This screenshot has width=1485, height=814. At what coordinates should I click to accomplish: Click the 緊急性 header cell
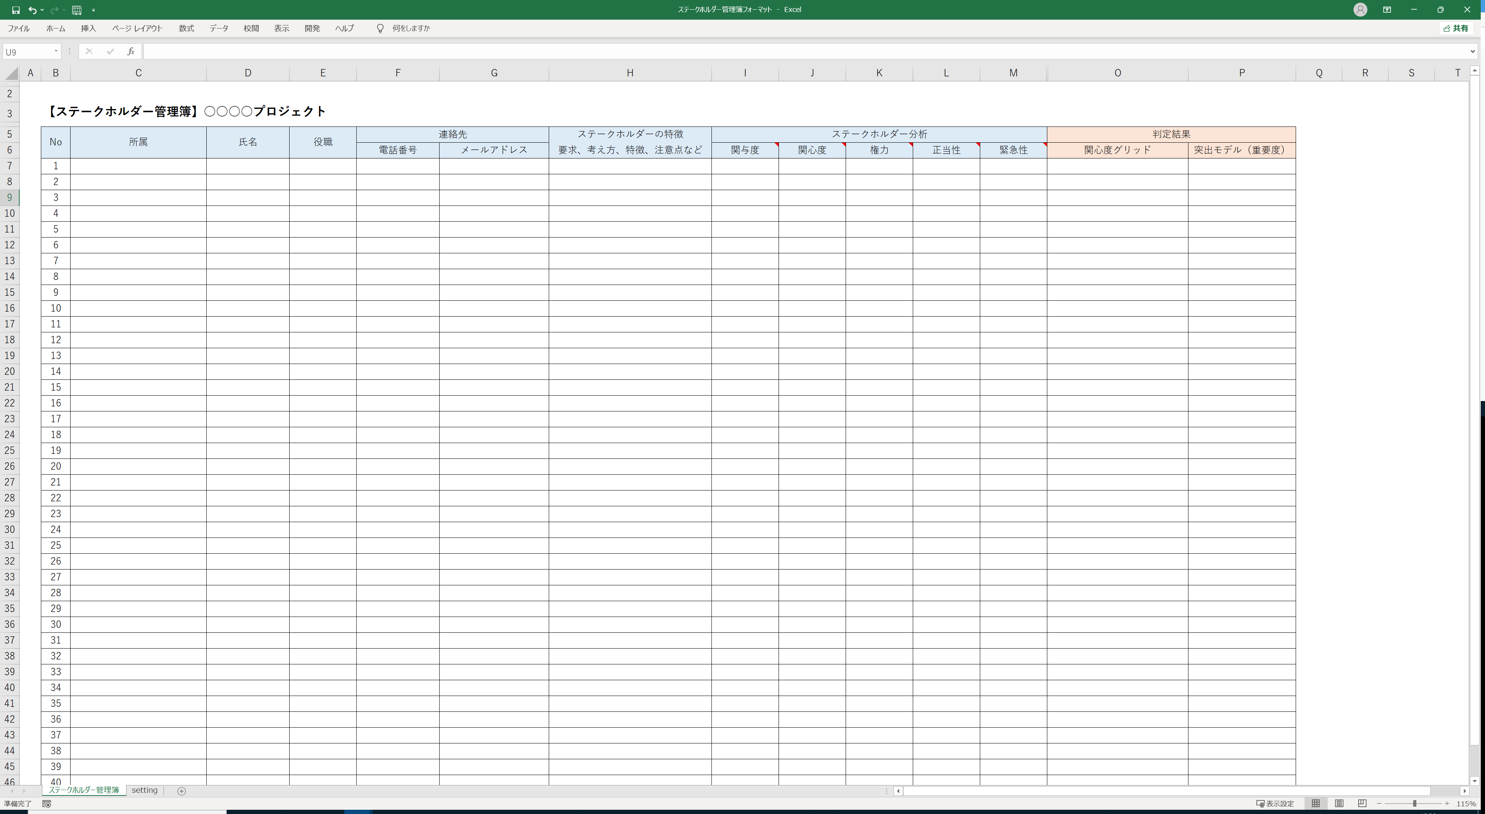(x=1013, y=150)
